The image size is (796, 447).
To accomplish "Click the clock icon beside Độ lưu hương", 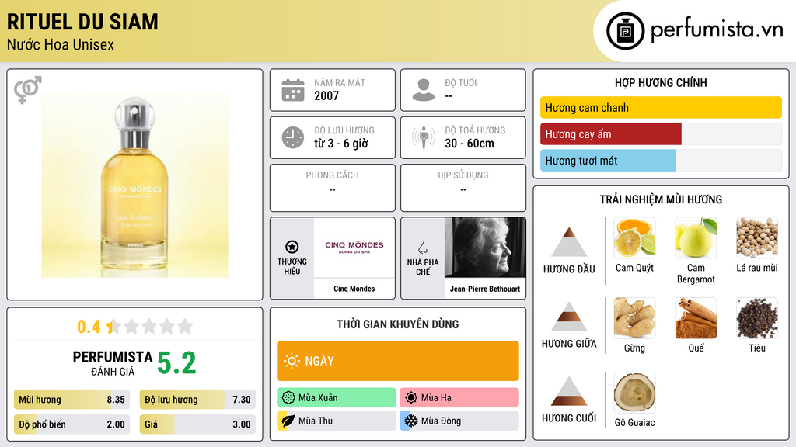I will (x=293, y=137).
